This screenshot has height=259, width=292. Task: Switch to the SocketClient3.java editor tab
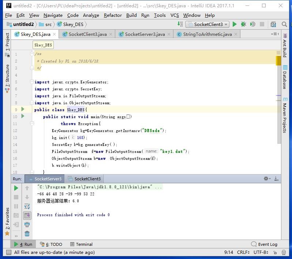pos(87,34)
